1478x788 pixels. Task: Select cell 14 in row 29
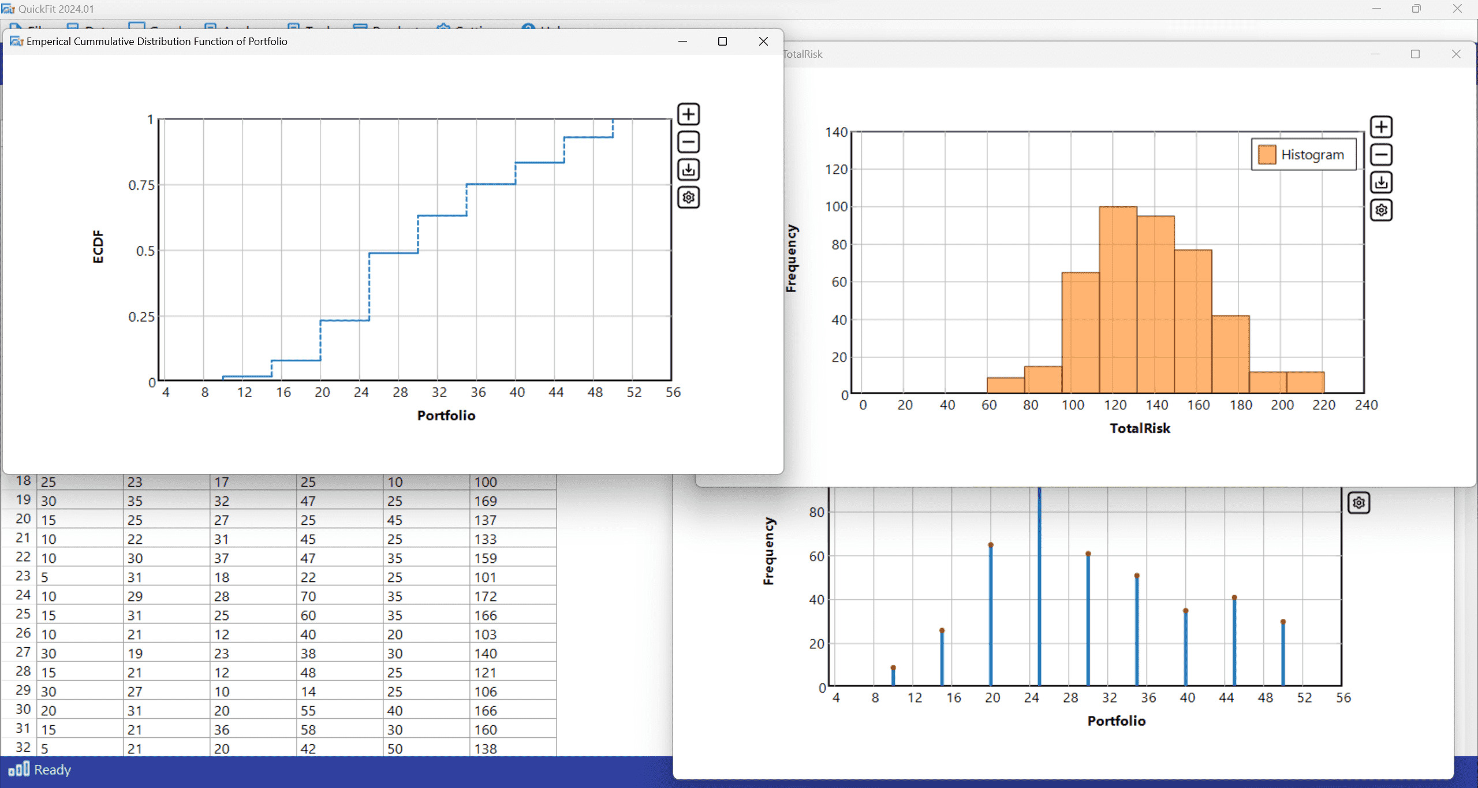340,692
